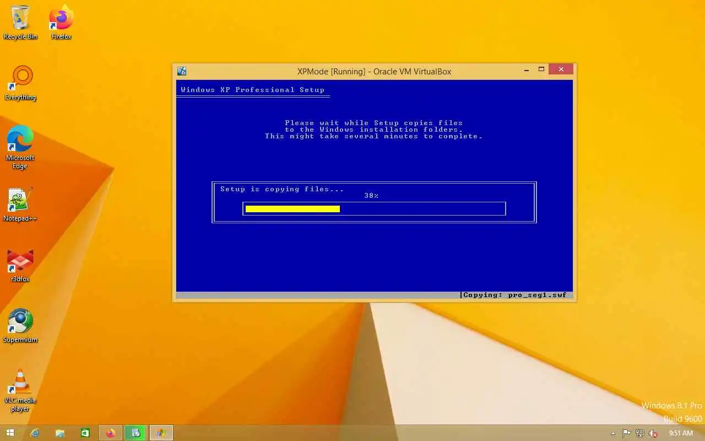Image resolution: width=705 pixels, height=441 pixels.
Task: Open the network tray icon
Action: 640,433
